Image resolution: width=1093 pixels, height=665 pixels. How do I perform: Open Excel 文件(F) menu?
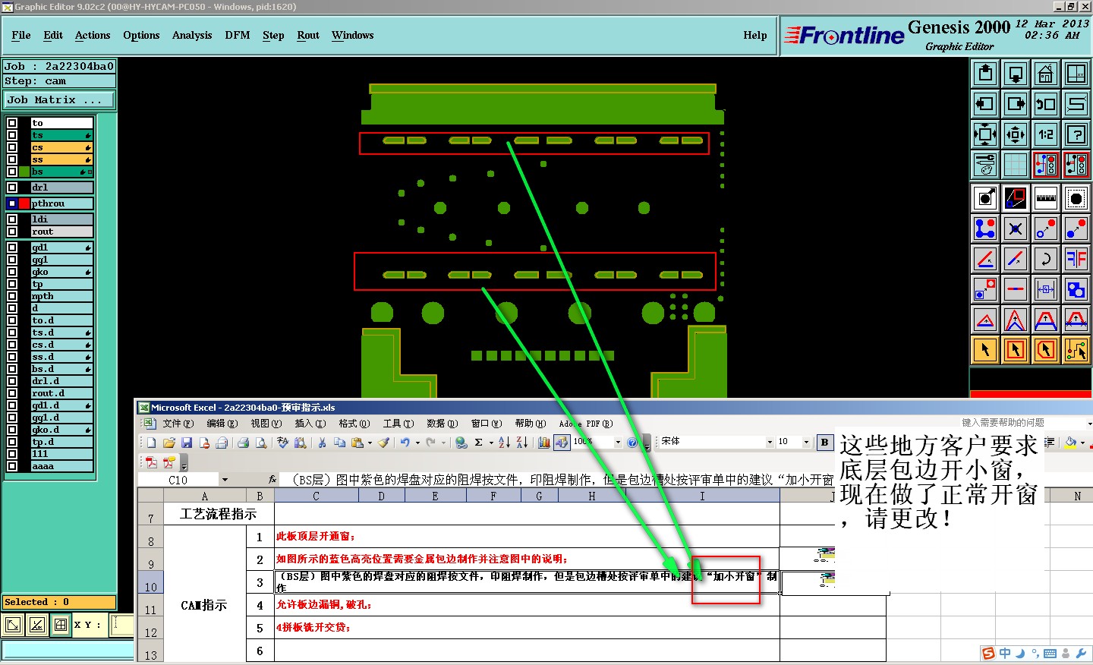(x=178, y=424)
